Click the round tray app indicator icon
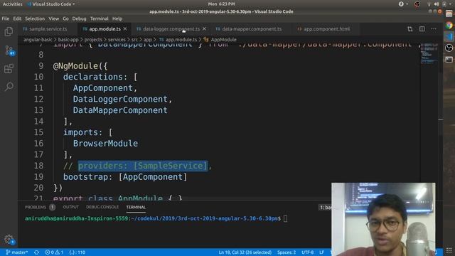Screen dimensions: 455x256 tap(417, 4)
